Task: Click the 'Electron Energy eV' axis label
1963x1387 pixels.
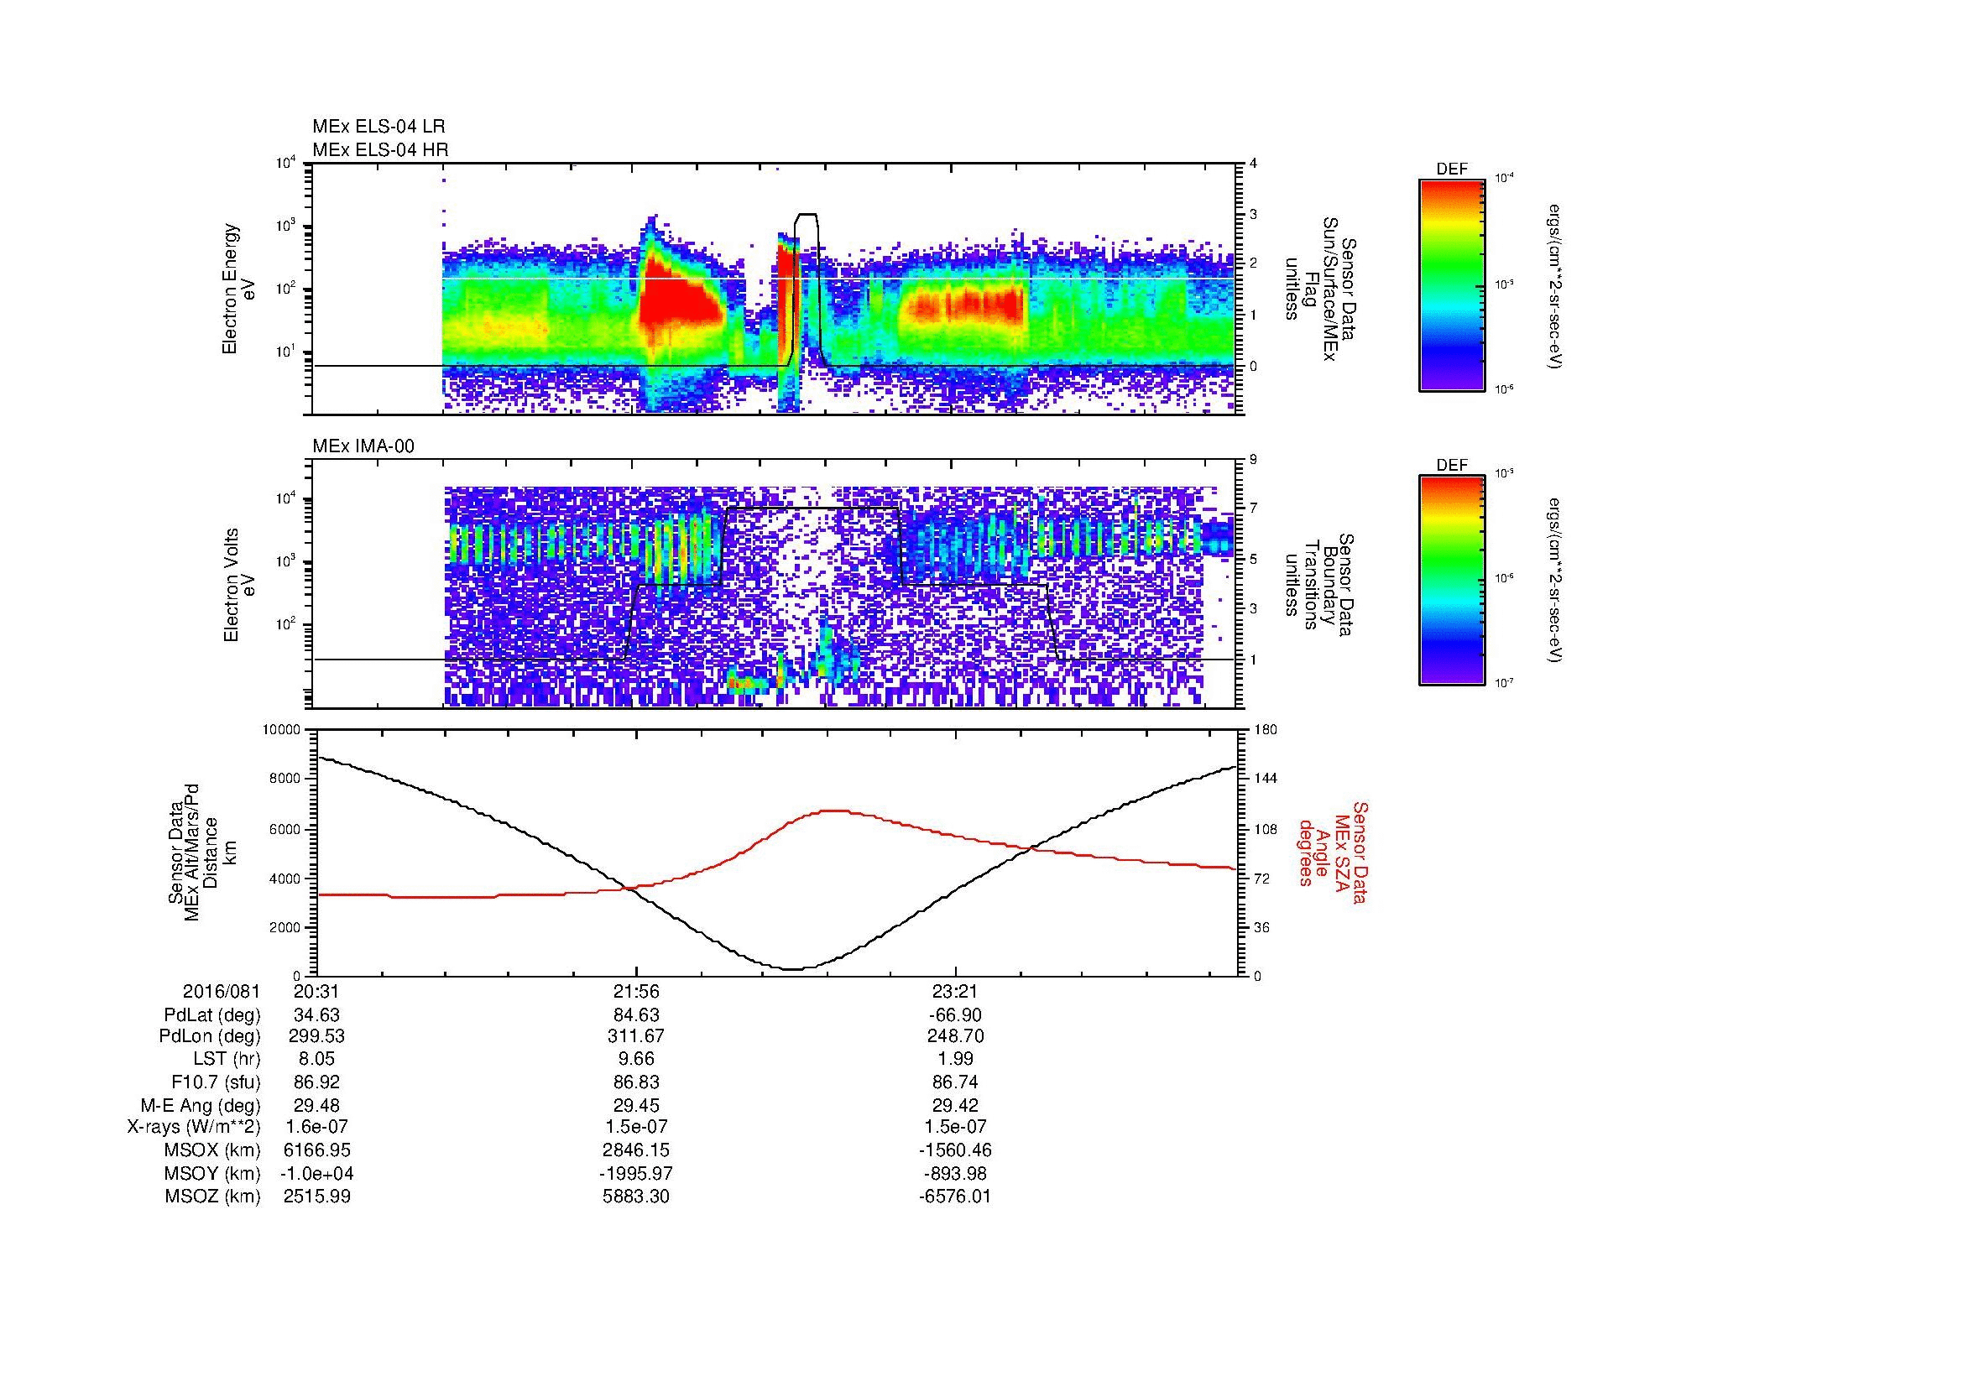Action: 238,289
